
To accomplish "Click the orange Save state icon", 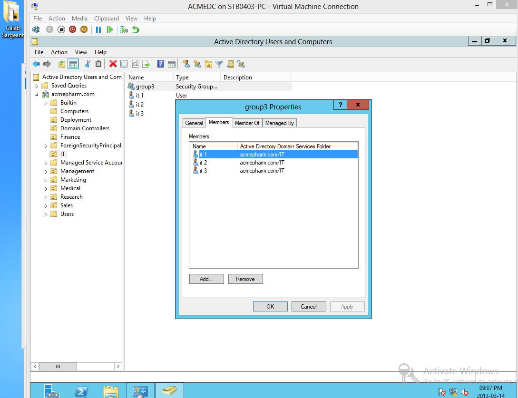I will tap(84, 30).
